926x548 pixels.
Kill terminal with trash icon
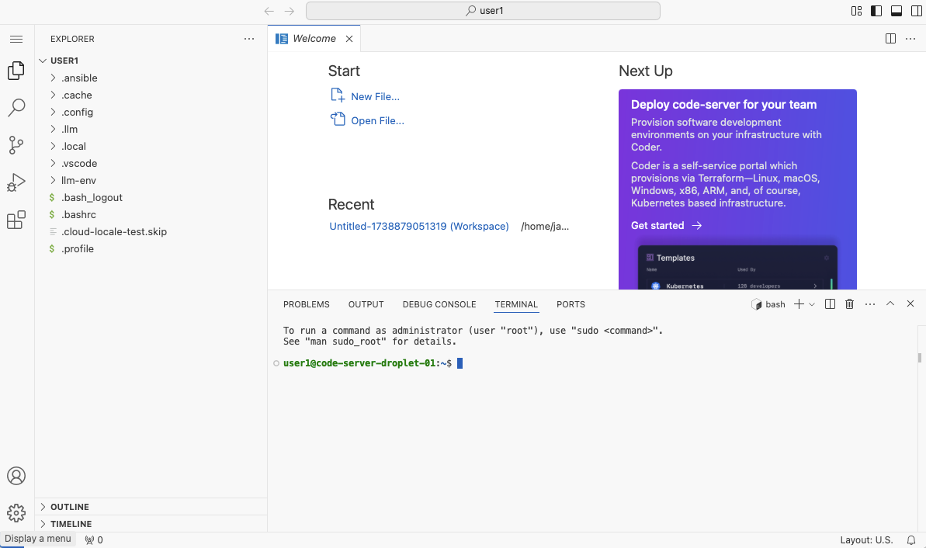coord(850,304)
